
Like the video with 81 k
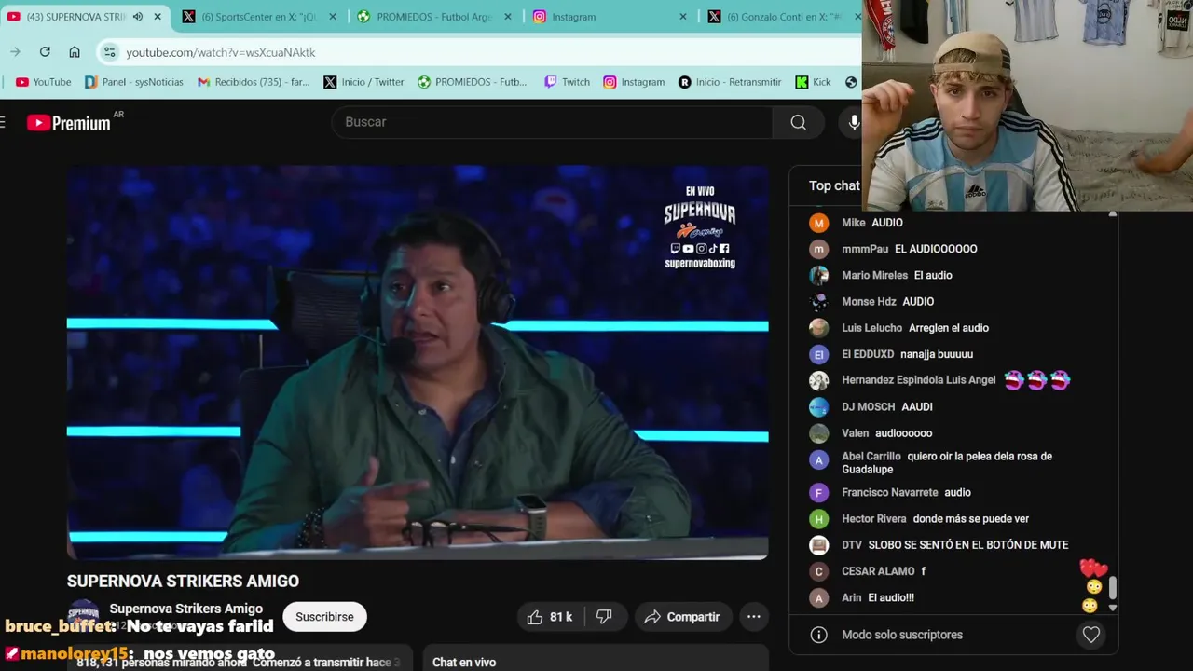pos(549,617)
